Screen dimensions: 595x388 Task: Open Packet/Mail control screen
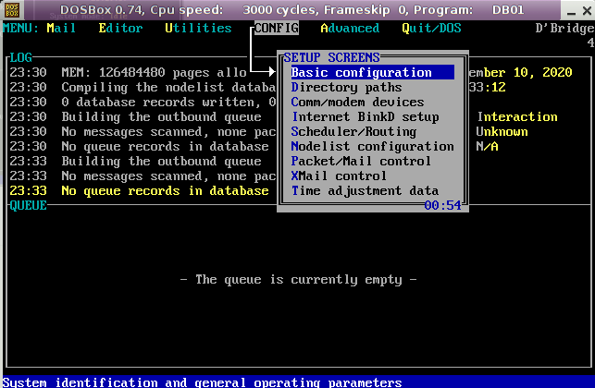pyautogui.click(x=361, y=161)
